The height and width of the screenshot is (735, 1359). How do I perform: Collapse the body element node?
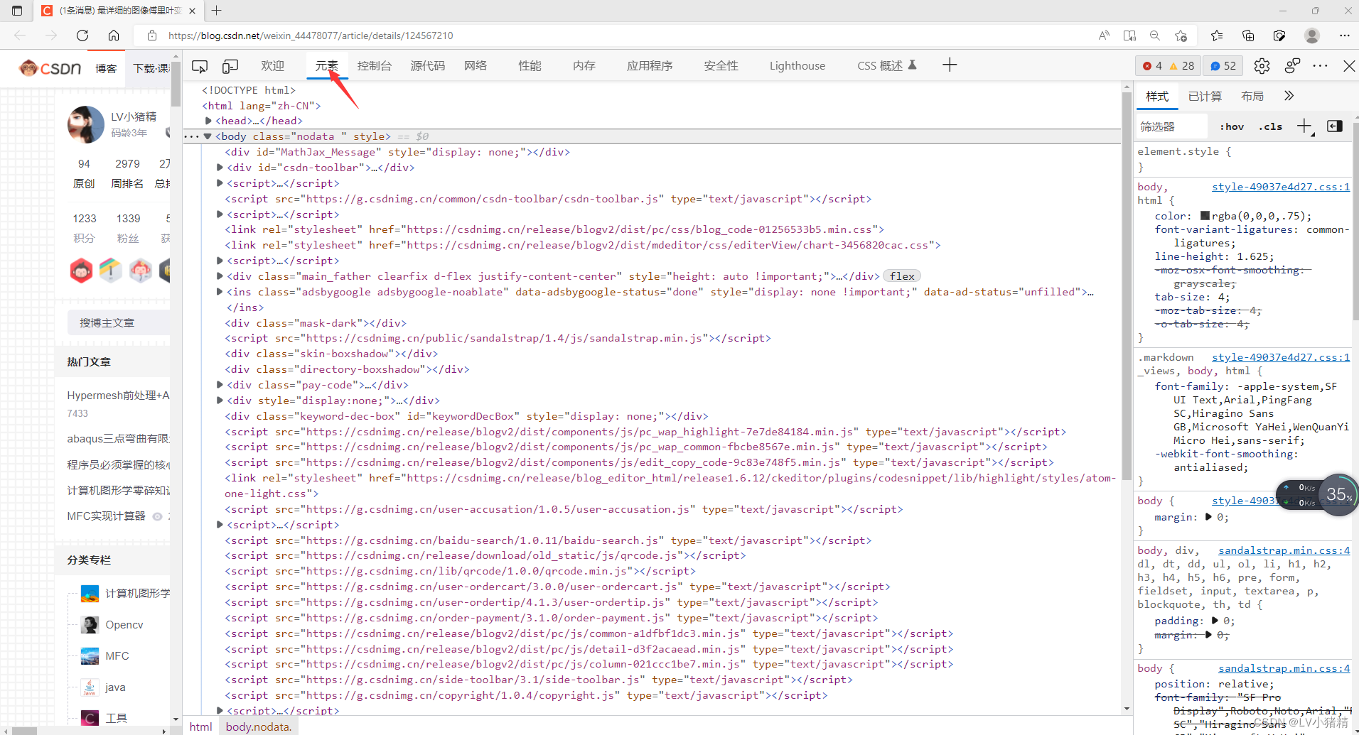point(208,136)
